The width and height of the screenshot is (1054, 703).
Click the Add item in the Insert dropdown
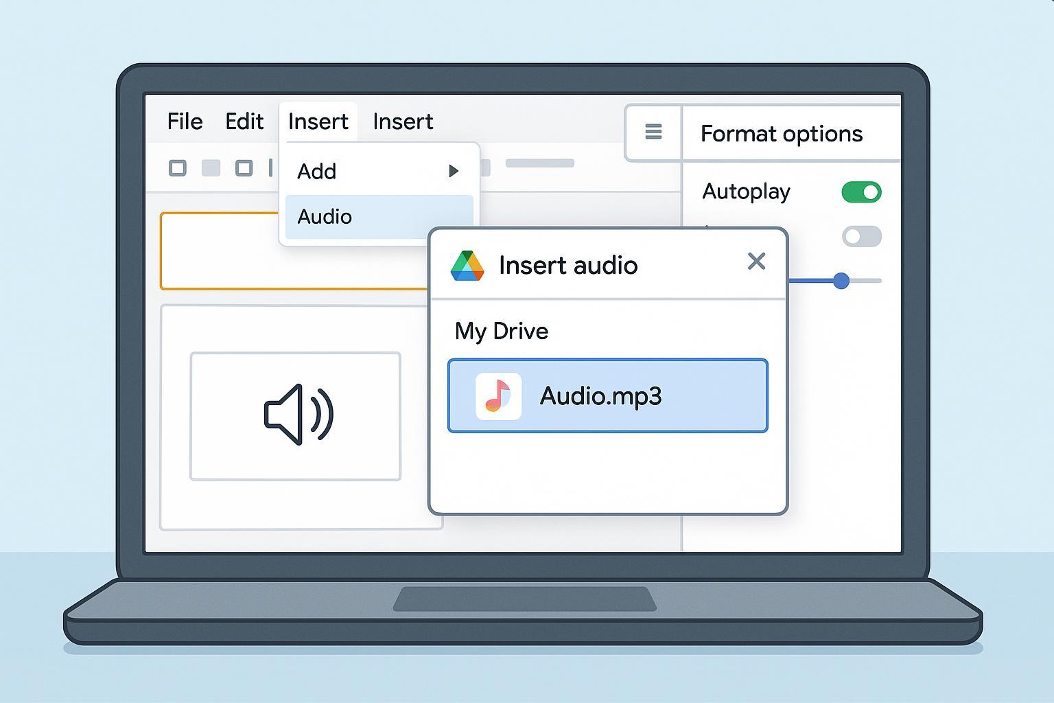pos(317,172)
